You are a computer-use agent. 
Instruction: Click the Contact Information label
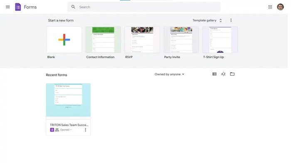[100, 57]
